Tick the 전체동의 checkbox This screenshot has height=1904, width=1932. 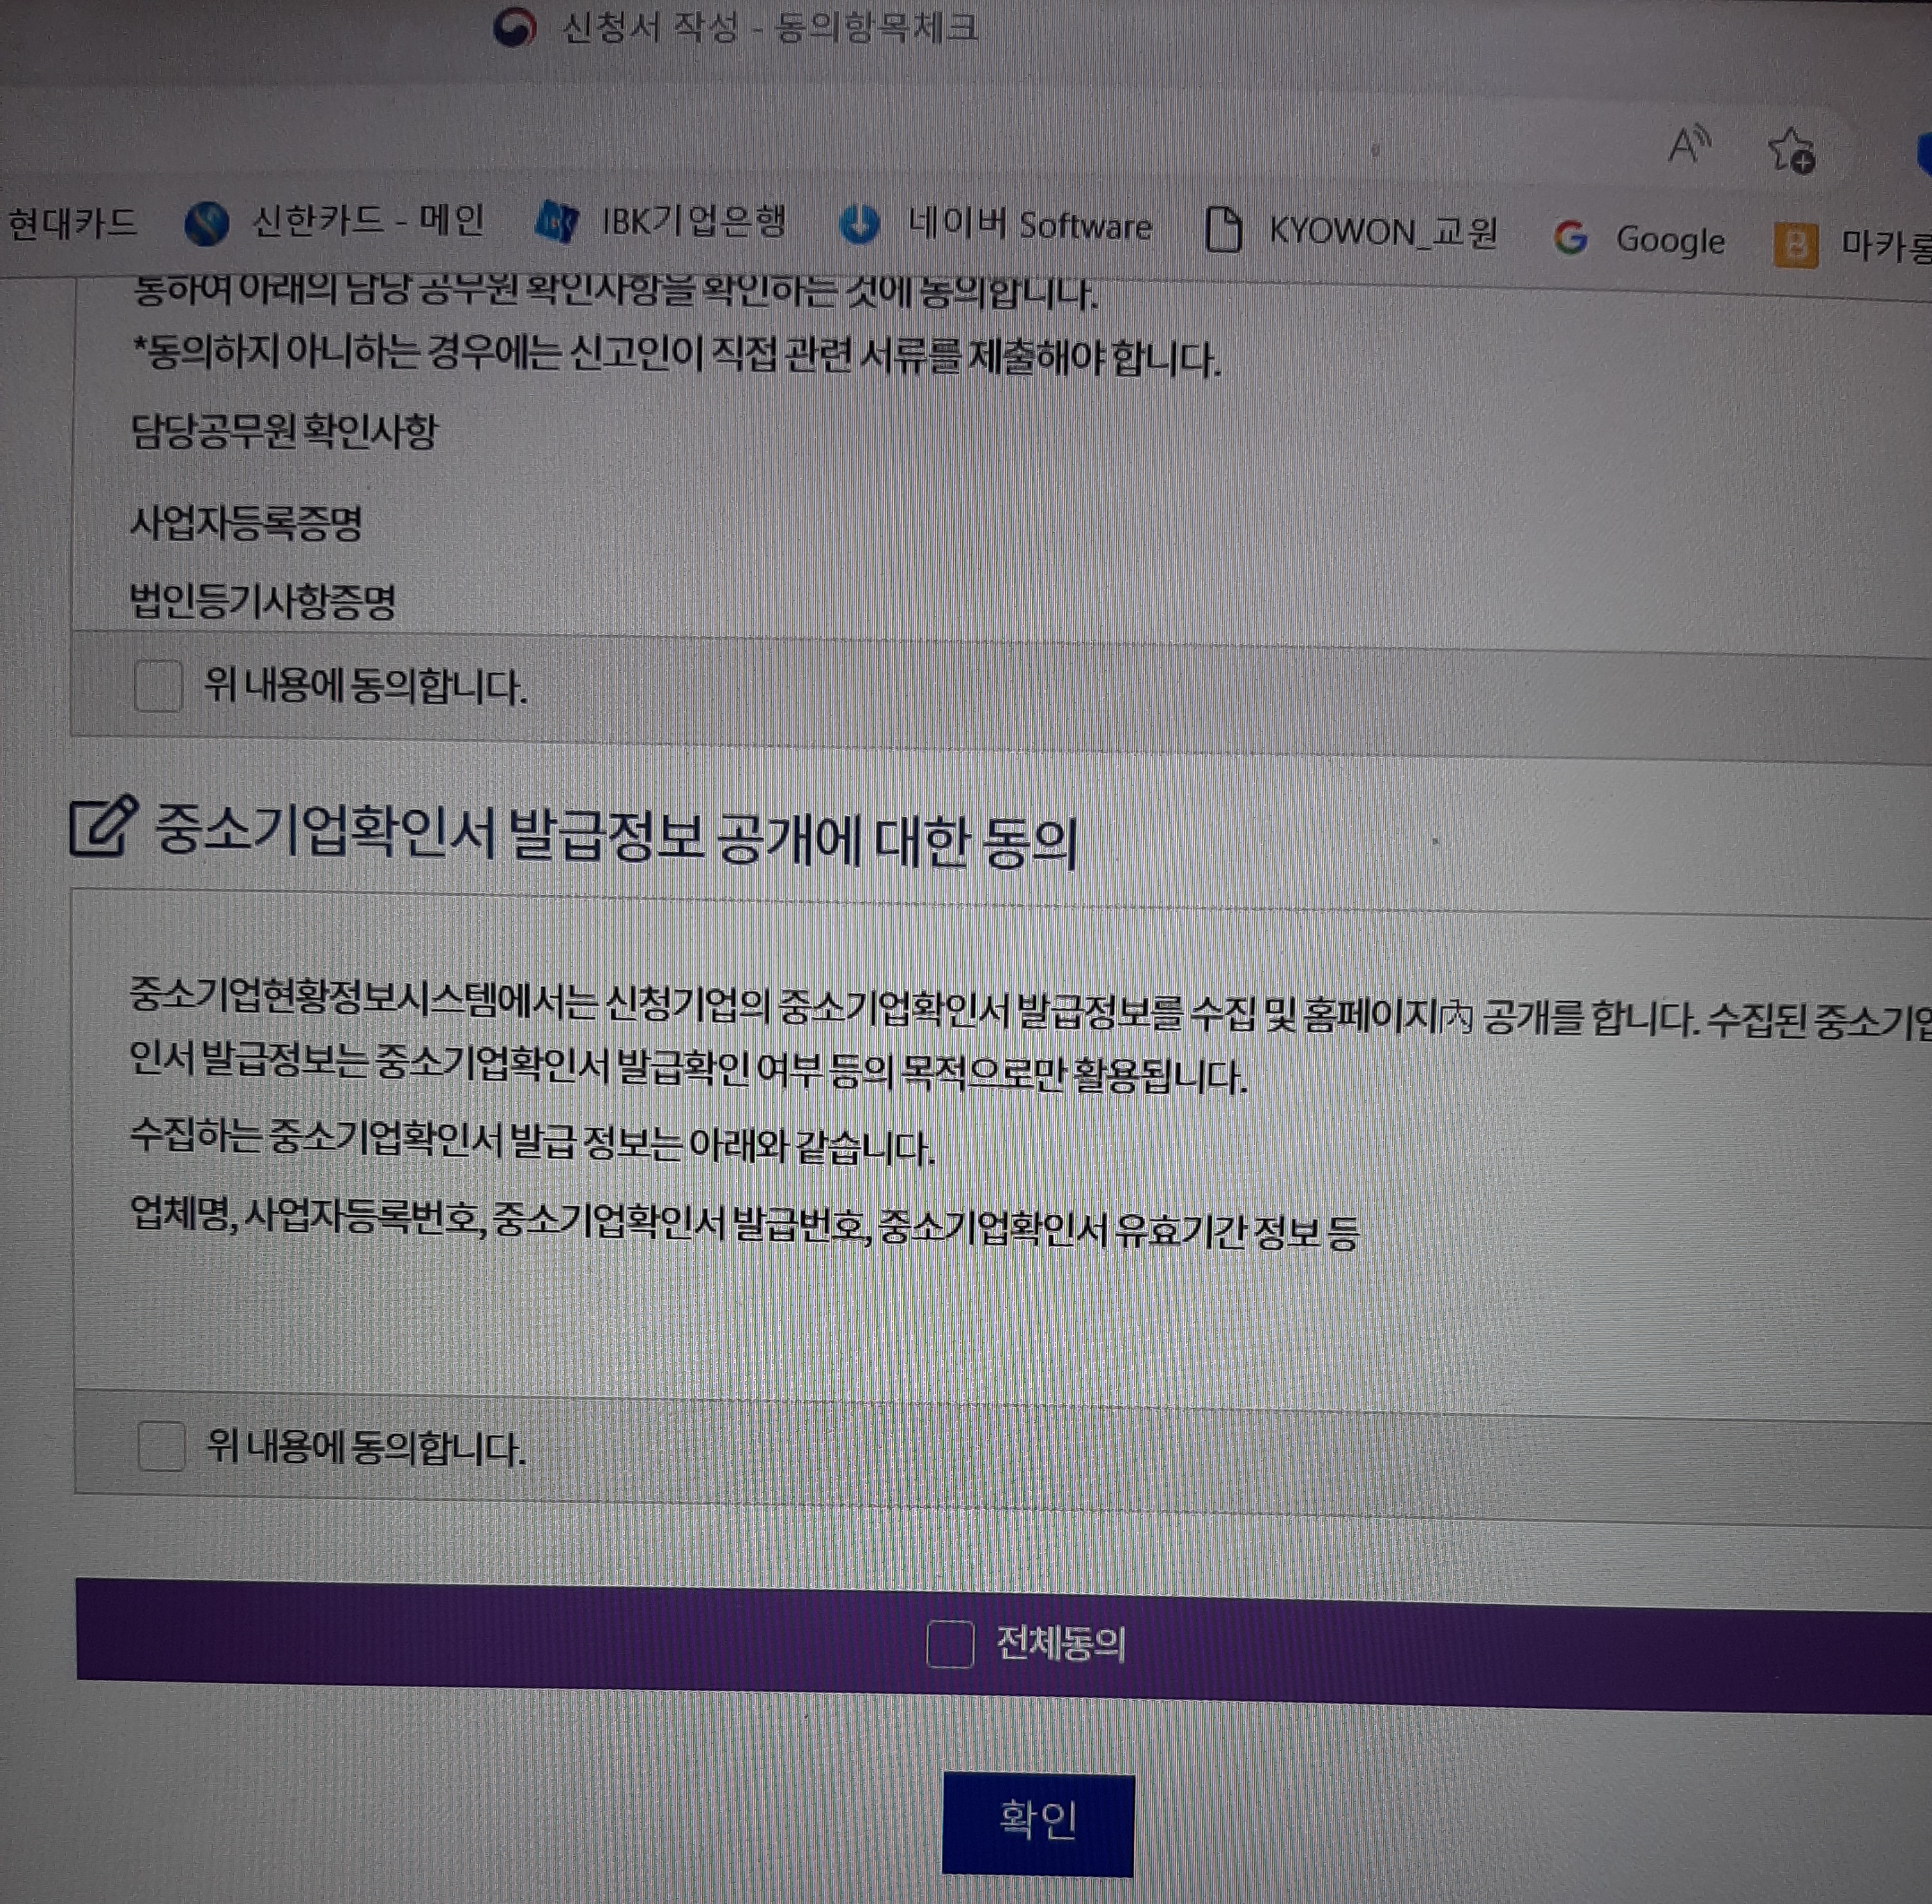click(x=949, y=1644)
